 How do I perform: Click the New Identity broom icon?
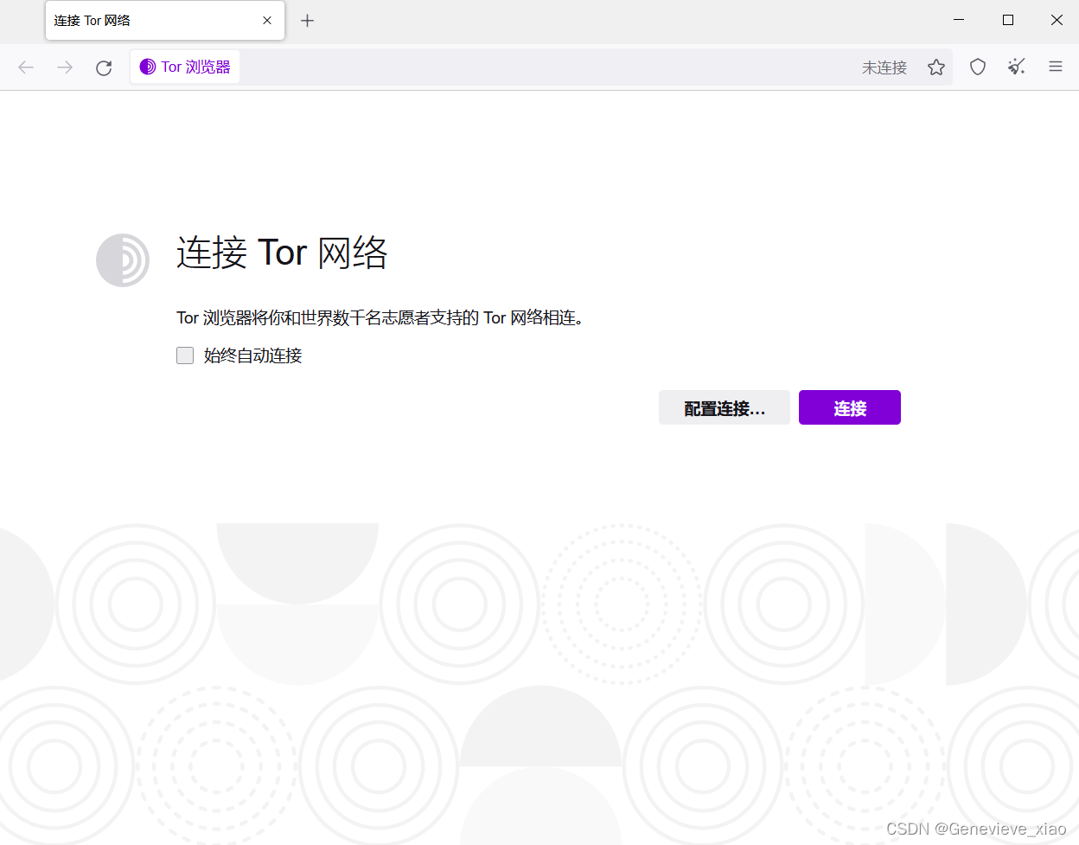[1017, 67]
